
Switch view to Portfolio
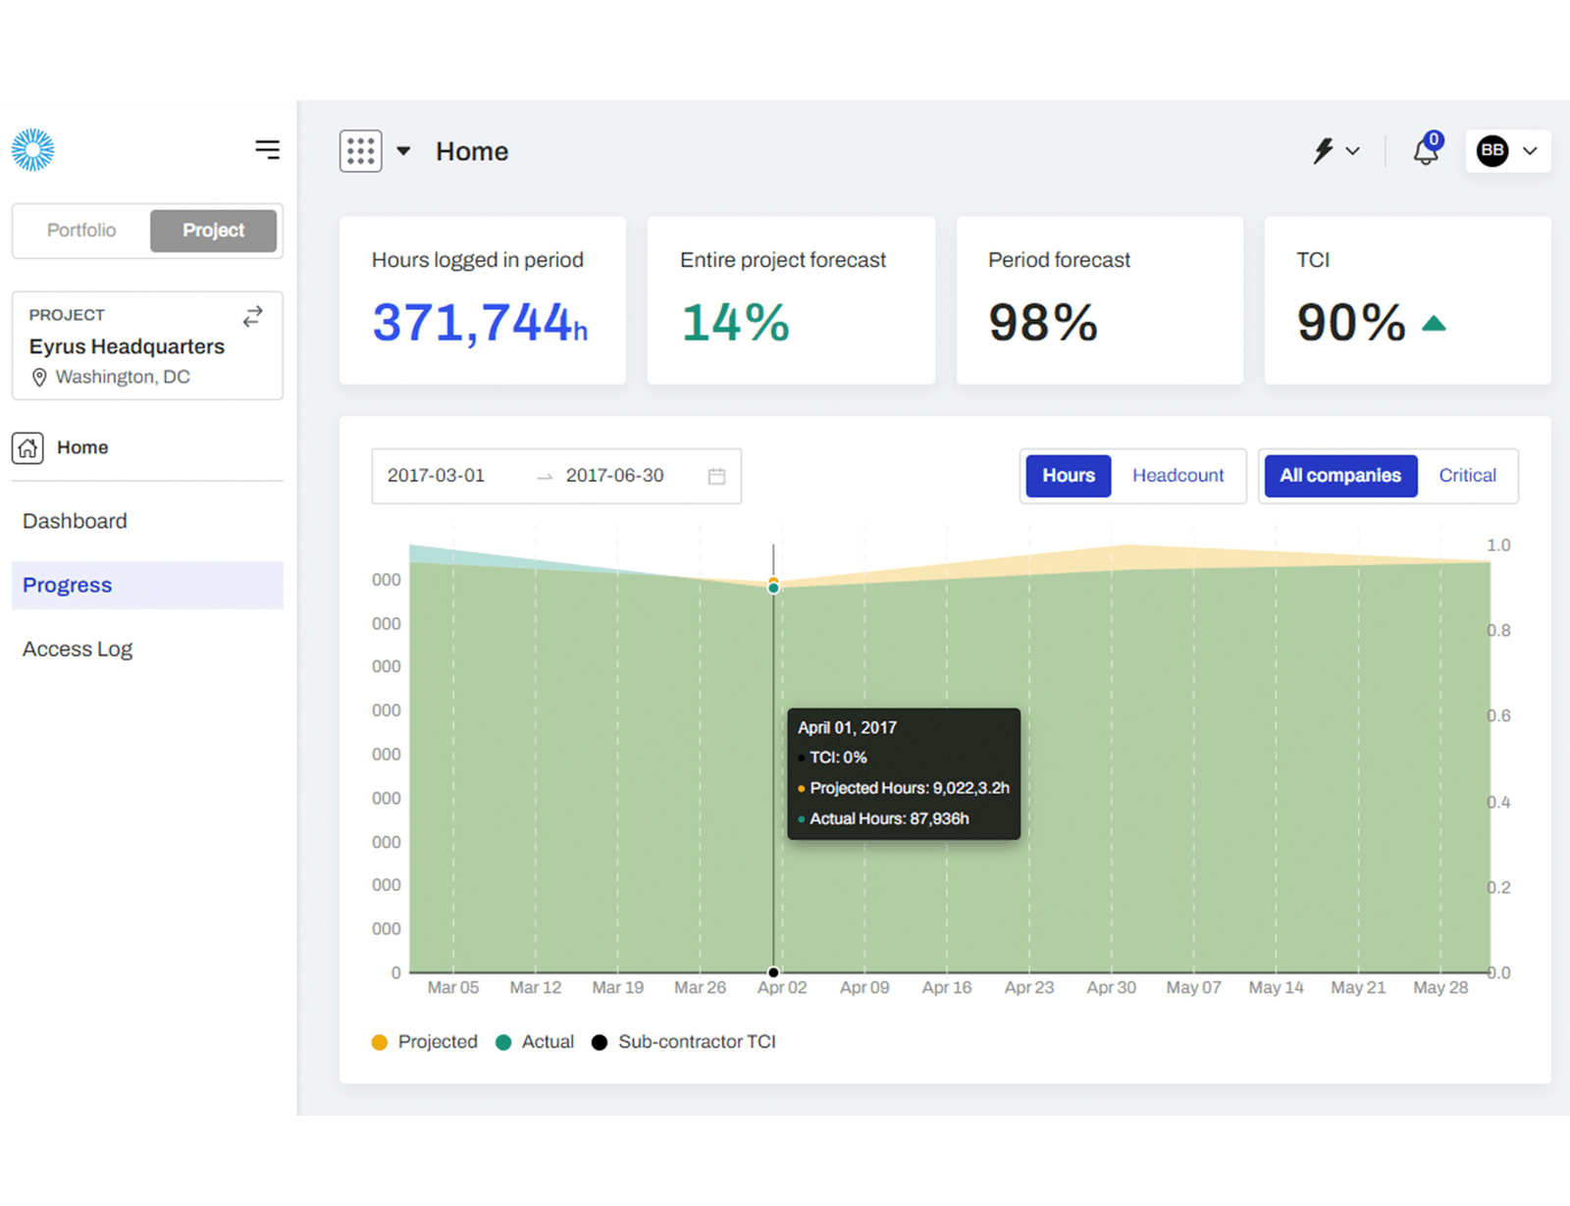pos(81,231)
